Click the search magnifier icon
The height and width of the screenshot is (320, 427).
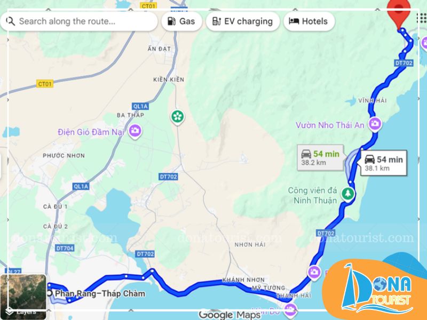click(x=10, y=21)
